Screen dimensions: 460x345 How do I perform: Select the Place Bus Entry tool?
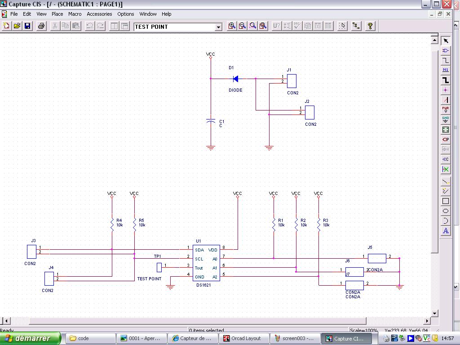446,100
